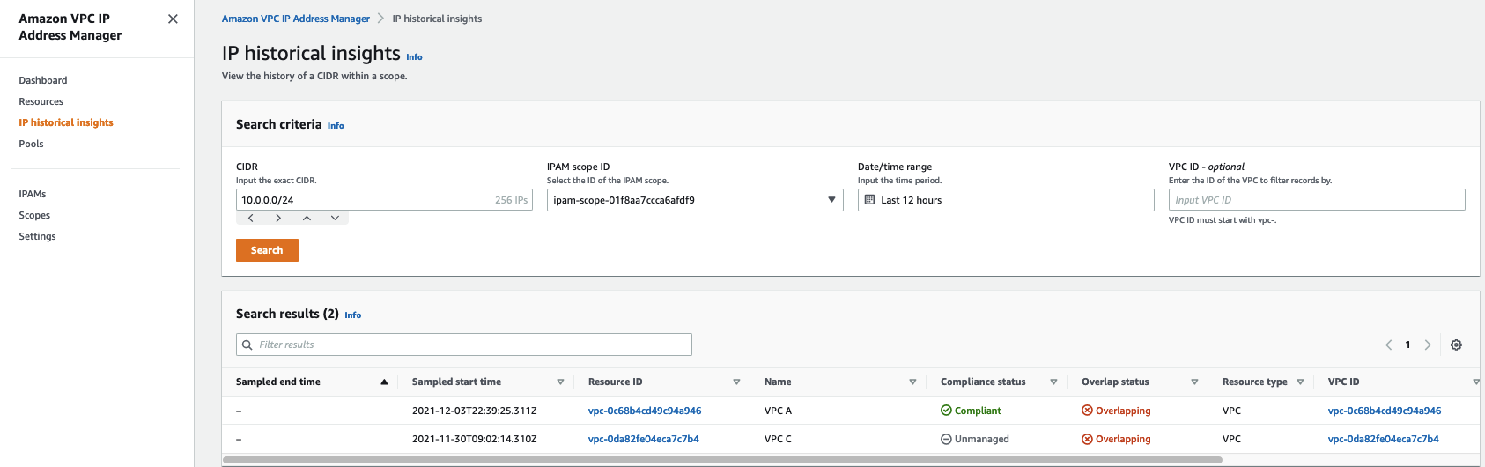Viewport: 1485px width, 467px height.
Task: Click the up arrow below CIDR field
Action: (307, 218)
